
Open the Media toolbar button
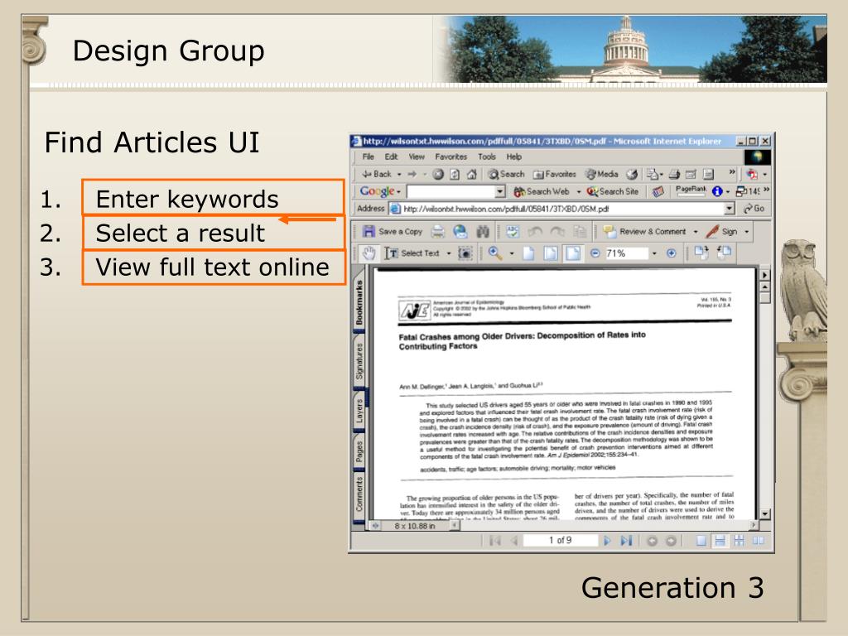(602, 174)
